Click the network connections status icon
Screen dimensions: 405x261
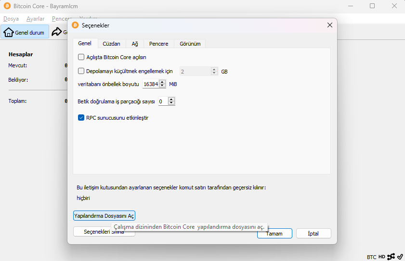(x=391, y=256)
